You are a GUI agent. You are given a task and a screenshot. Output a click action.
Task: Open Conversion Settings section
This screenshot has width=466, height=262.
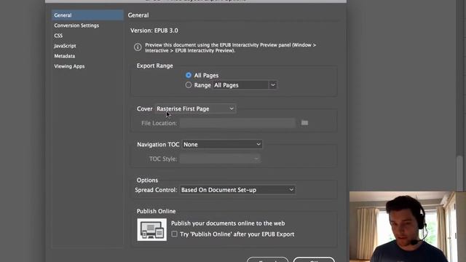[76, 25]
